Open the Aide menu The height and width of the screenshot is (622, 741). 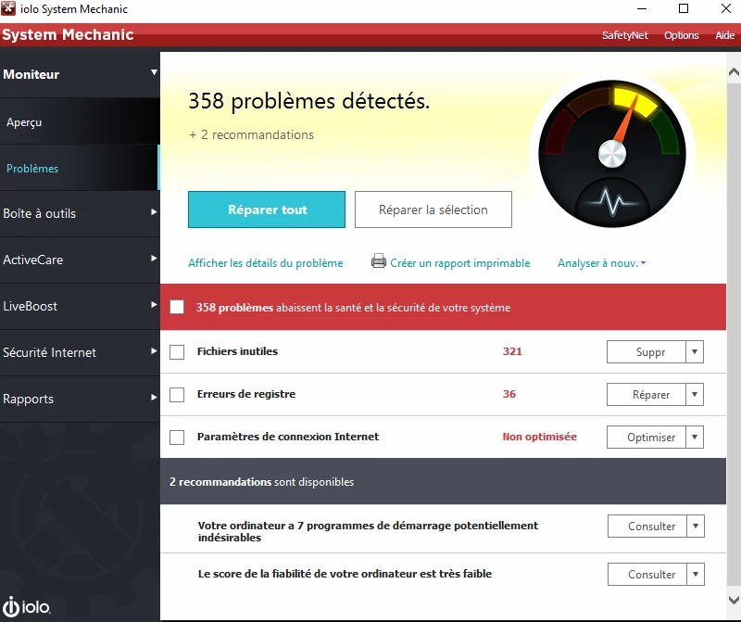tap(724, 35)
